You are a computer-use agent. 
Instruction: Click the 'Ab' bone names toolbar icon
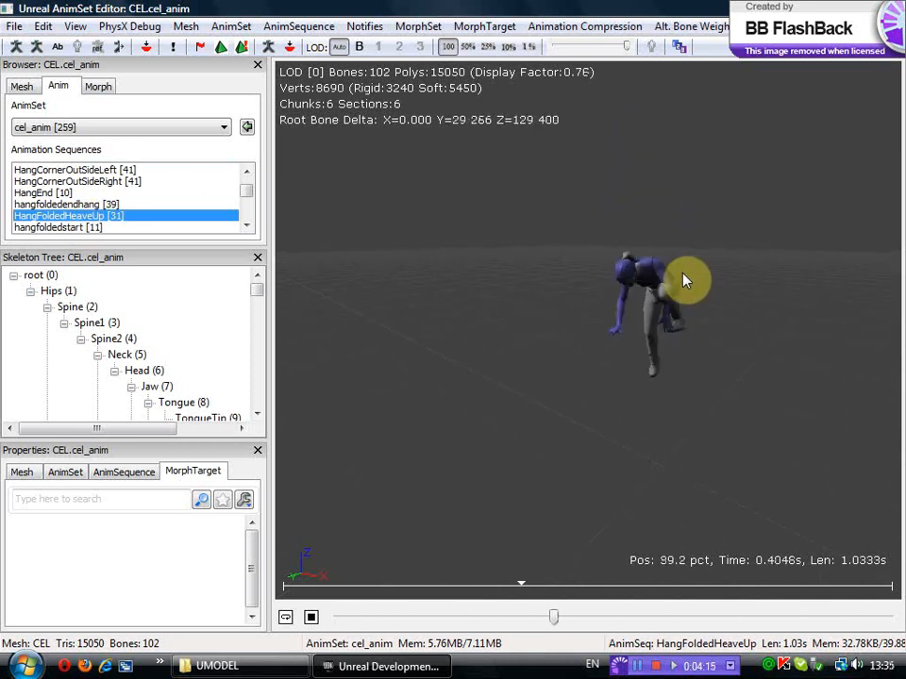tap(58, 46)
